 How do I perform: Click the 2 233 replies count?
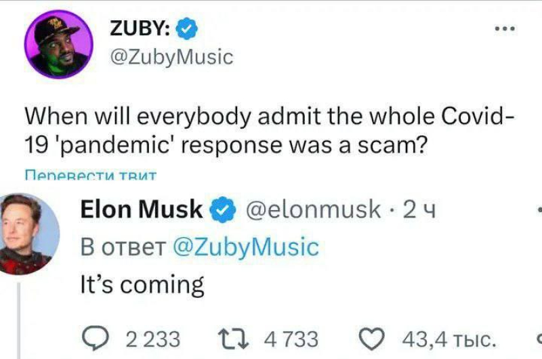pyautogui.click(x=153, y=339)
